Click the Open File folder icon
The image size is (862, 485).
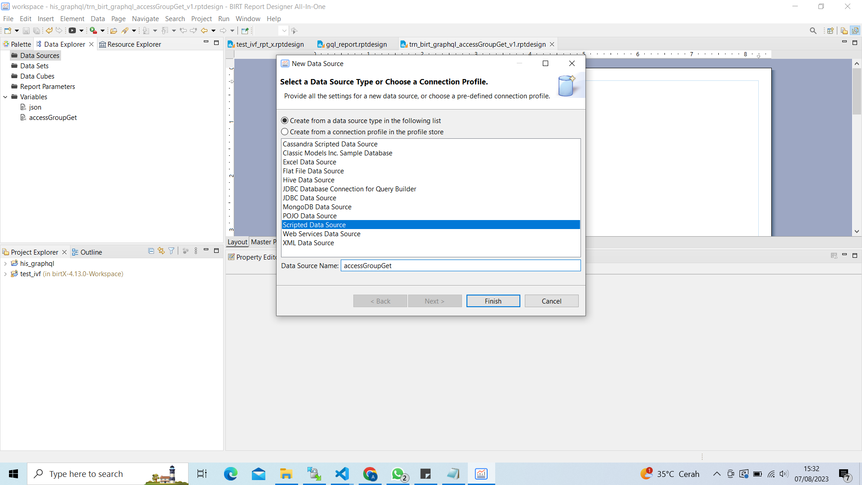tap(114, 31)
